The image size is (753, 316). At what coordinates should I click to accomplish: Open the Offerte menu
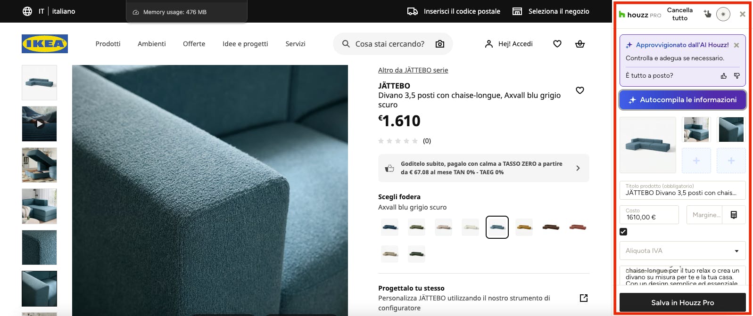tap(194, 44)
